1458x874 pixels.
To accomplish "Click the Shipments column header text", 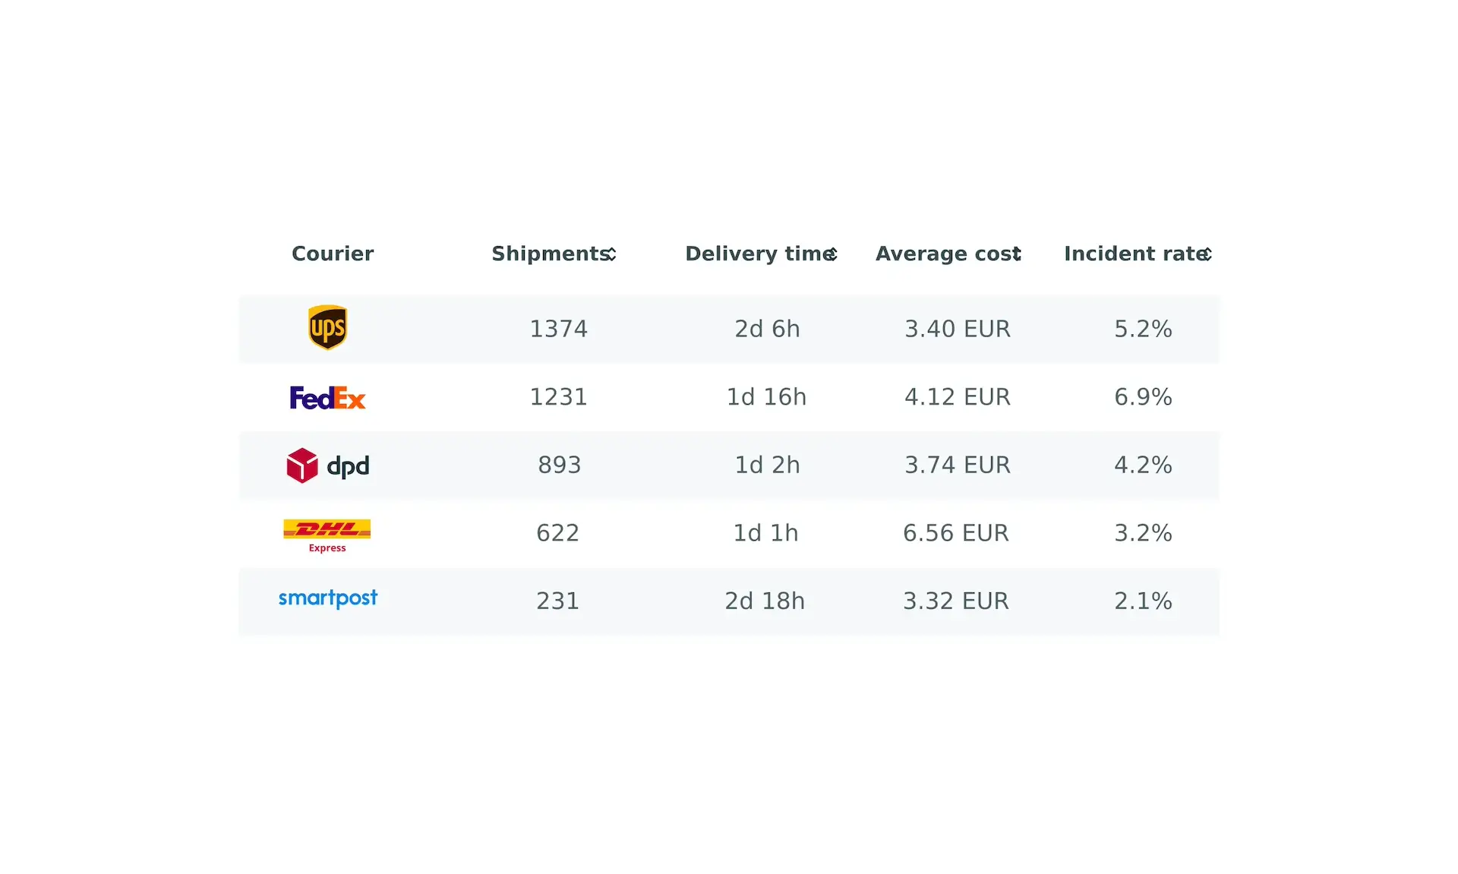I will pos(549,254).
